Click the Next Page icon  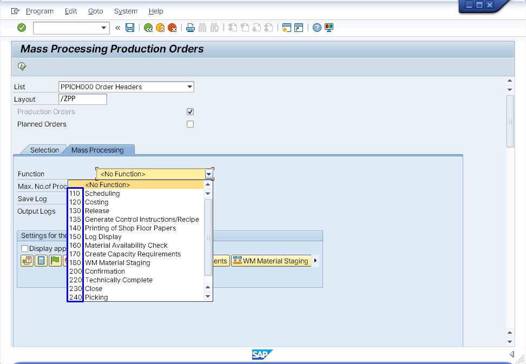(x=257, y=28)
